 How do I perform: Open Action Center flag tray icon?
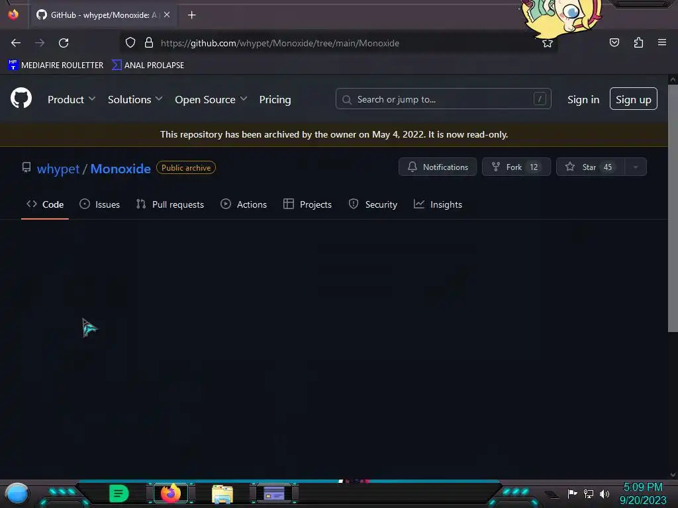click(x=573, y=493)
